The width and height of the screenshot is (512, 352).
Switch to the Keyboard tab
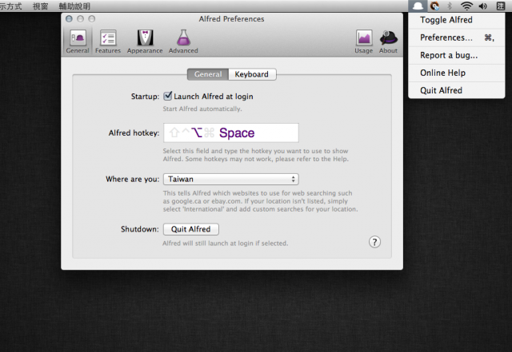point(252,74)
